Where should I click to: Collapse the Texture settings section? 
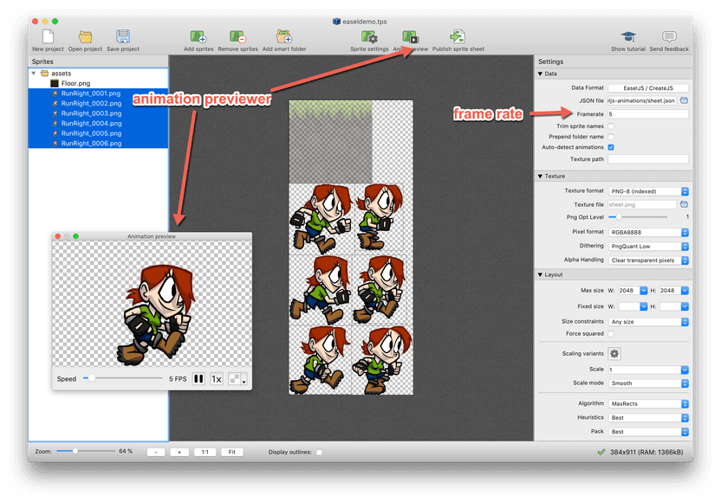(x=540, y=176)
